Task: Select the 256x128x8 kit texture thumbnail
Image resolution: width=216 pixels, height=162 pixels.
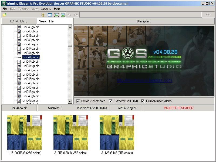Action: point(71,133)
